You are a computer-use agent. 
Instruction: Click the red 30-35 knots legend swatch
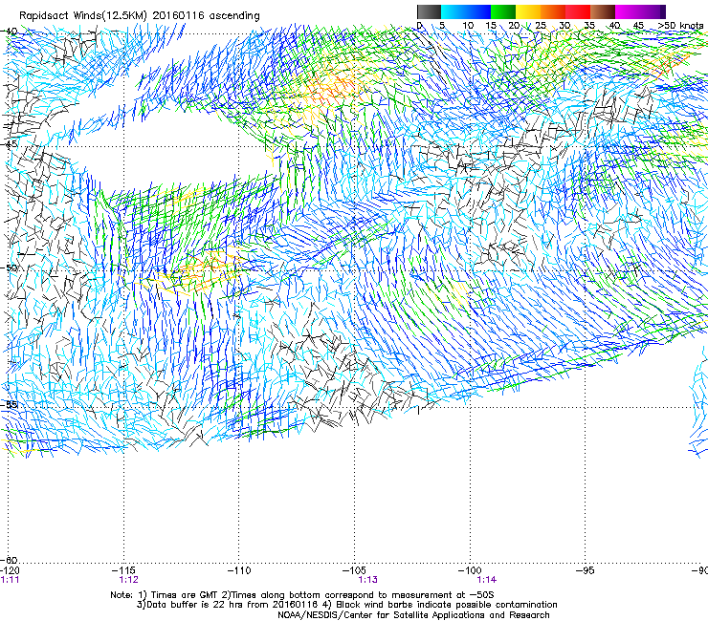click(578, 11)
